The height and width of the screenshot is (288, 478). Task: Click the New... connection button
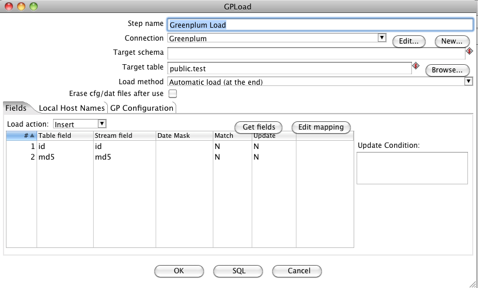tap(452, 41)
